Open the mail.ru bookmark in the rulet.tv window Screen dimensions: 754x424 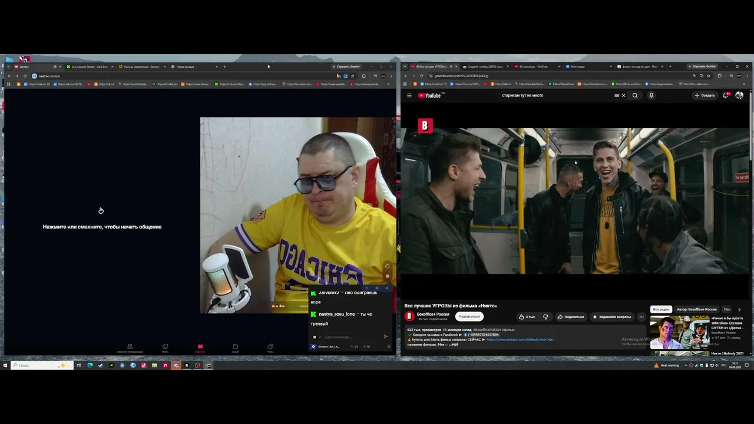pyautogui.click(x=37, y=84)
